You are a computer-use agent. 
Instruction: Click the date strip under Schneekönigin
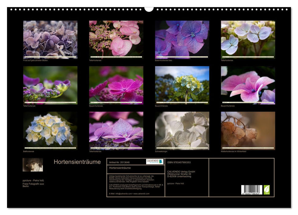click(183, 147)
